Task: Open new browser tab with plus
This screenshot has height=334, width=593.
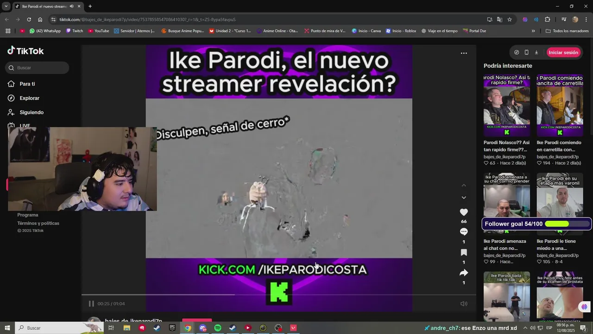Action: tap(90, 6)
